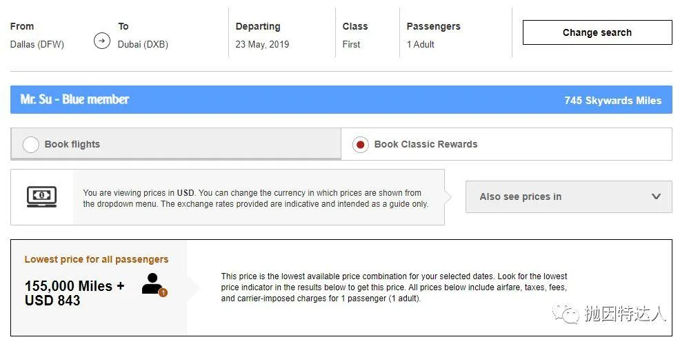This screenshot has width=689, height=344.
Task: Switch to Book flights tab
Action: click(176, 144)
